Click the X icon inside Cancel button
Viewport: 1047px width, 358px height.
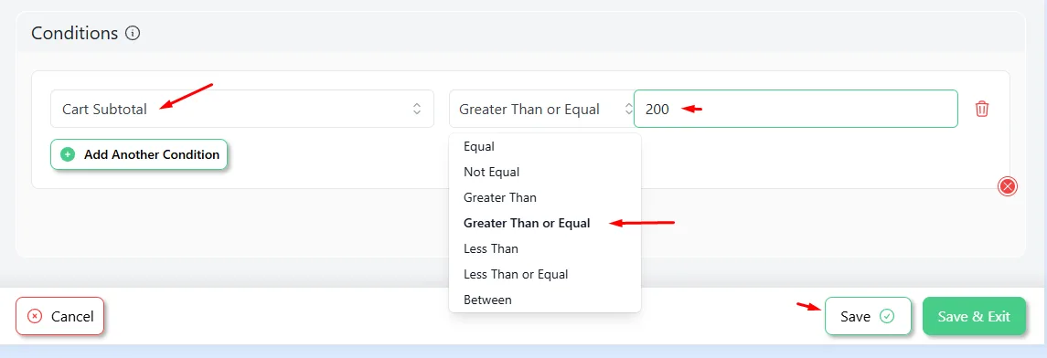point(35,316)
